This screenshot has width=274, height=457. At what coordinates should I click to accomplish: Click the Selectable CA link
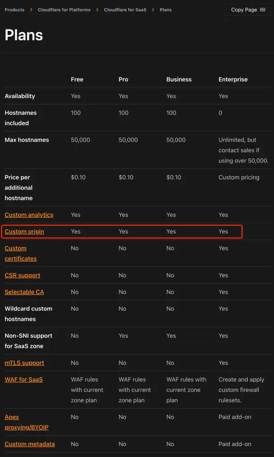click(x=24, y=292)
